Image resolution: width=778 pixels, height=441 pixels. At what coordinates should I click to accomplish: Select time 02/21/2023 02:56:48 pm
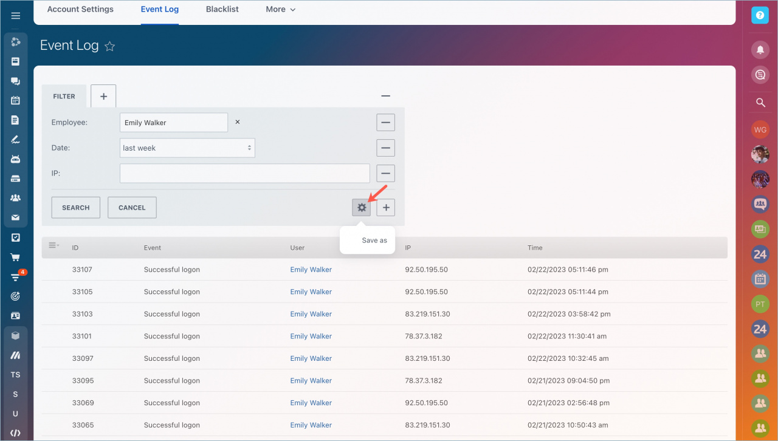point(568,403)
